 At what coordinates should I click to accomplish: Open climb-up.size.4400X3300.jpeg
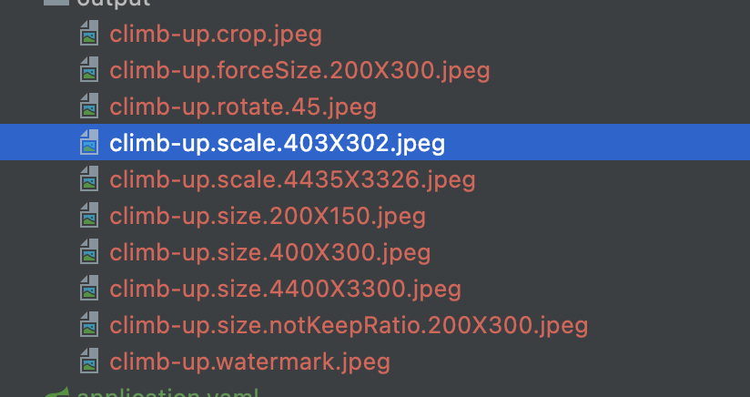tap(285, 290)
